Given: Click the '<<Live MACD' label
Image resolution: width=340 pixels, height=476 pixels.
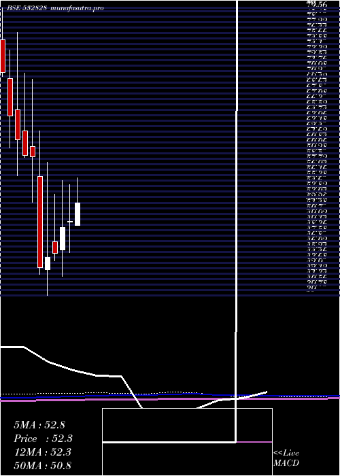Looking at the screenshot, I should (x=286, y=458).
